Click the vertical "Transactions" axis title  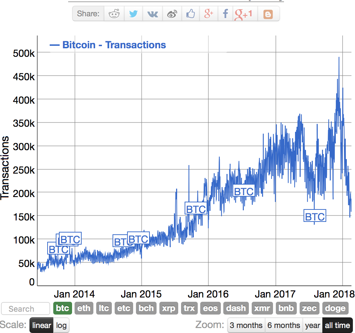click(5, 168)
